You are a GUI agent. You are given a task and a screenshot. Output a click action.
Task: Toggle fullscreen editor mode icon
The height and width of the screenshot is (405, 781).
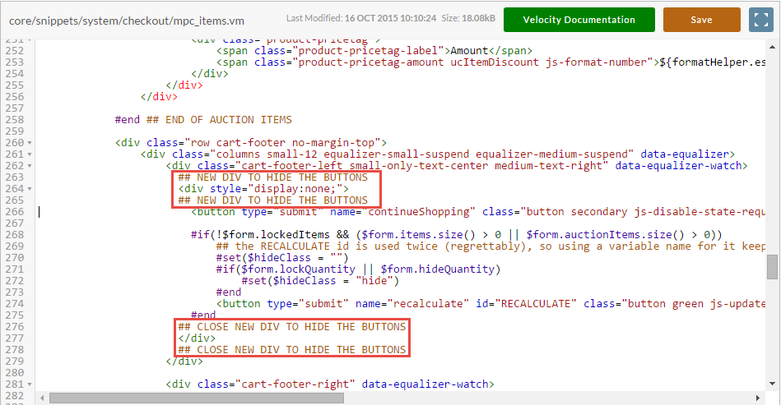click(x=760, y=20)
